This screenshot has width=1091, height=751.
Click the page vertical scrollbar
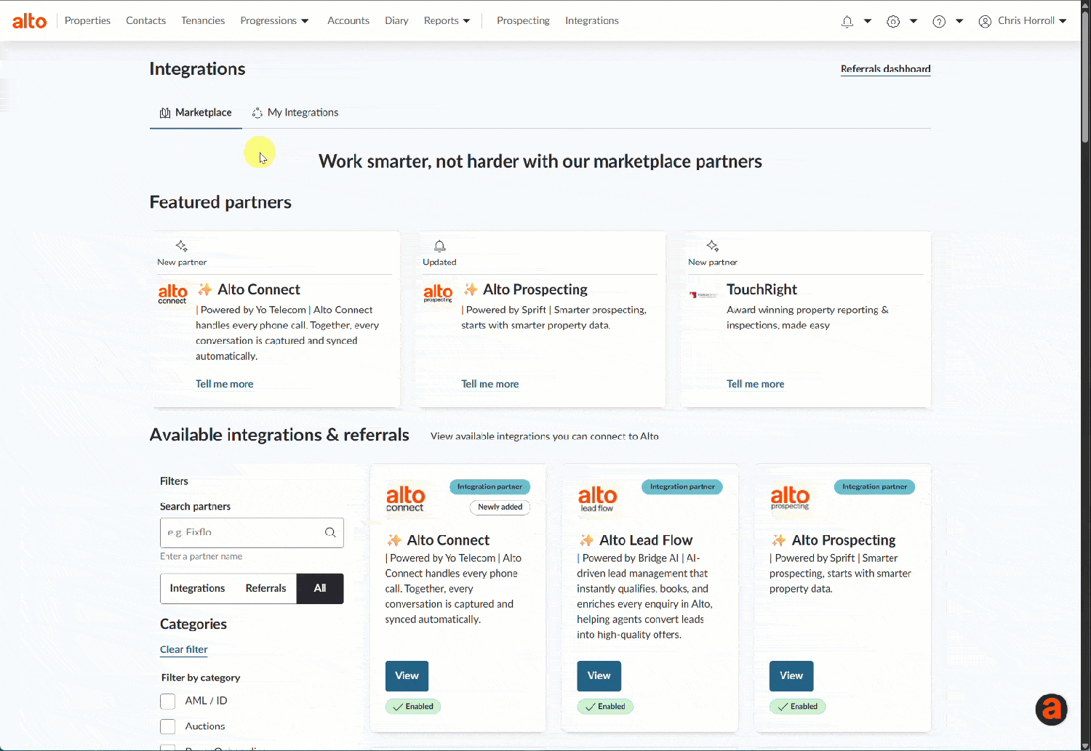coord(1085,76)
